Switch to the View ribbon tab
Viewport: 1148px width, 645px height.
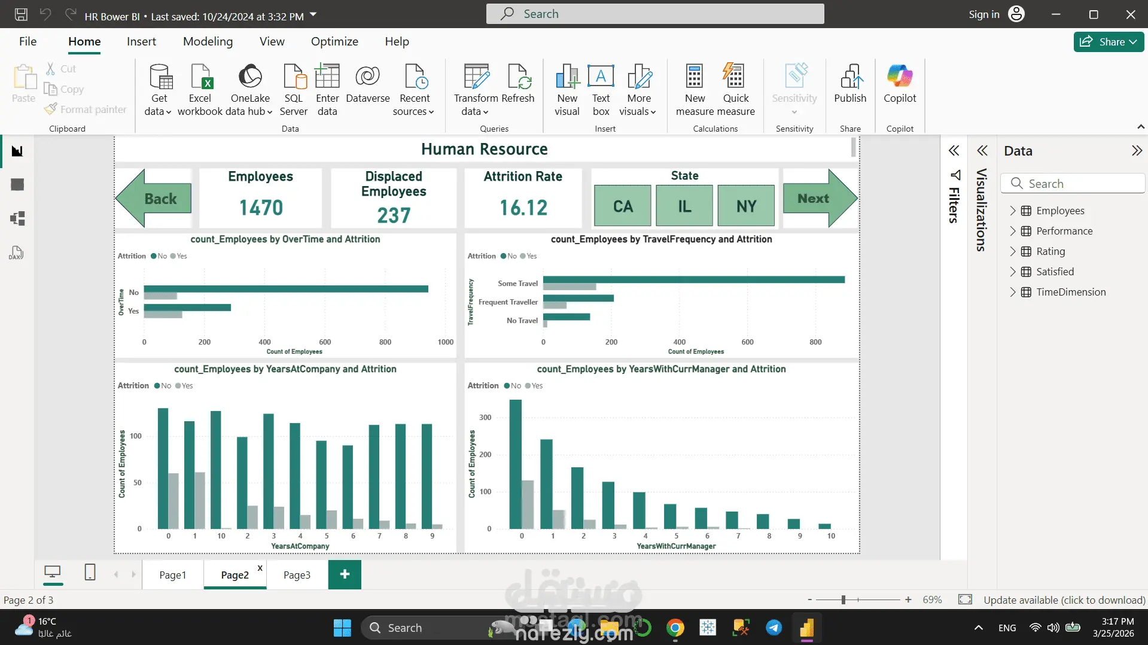(x=272, y=41)
